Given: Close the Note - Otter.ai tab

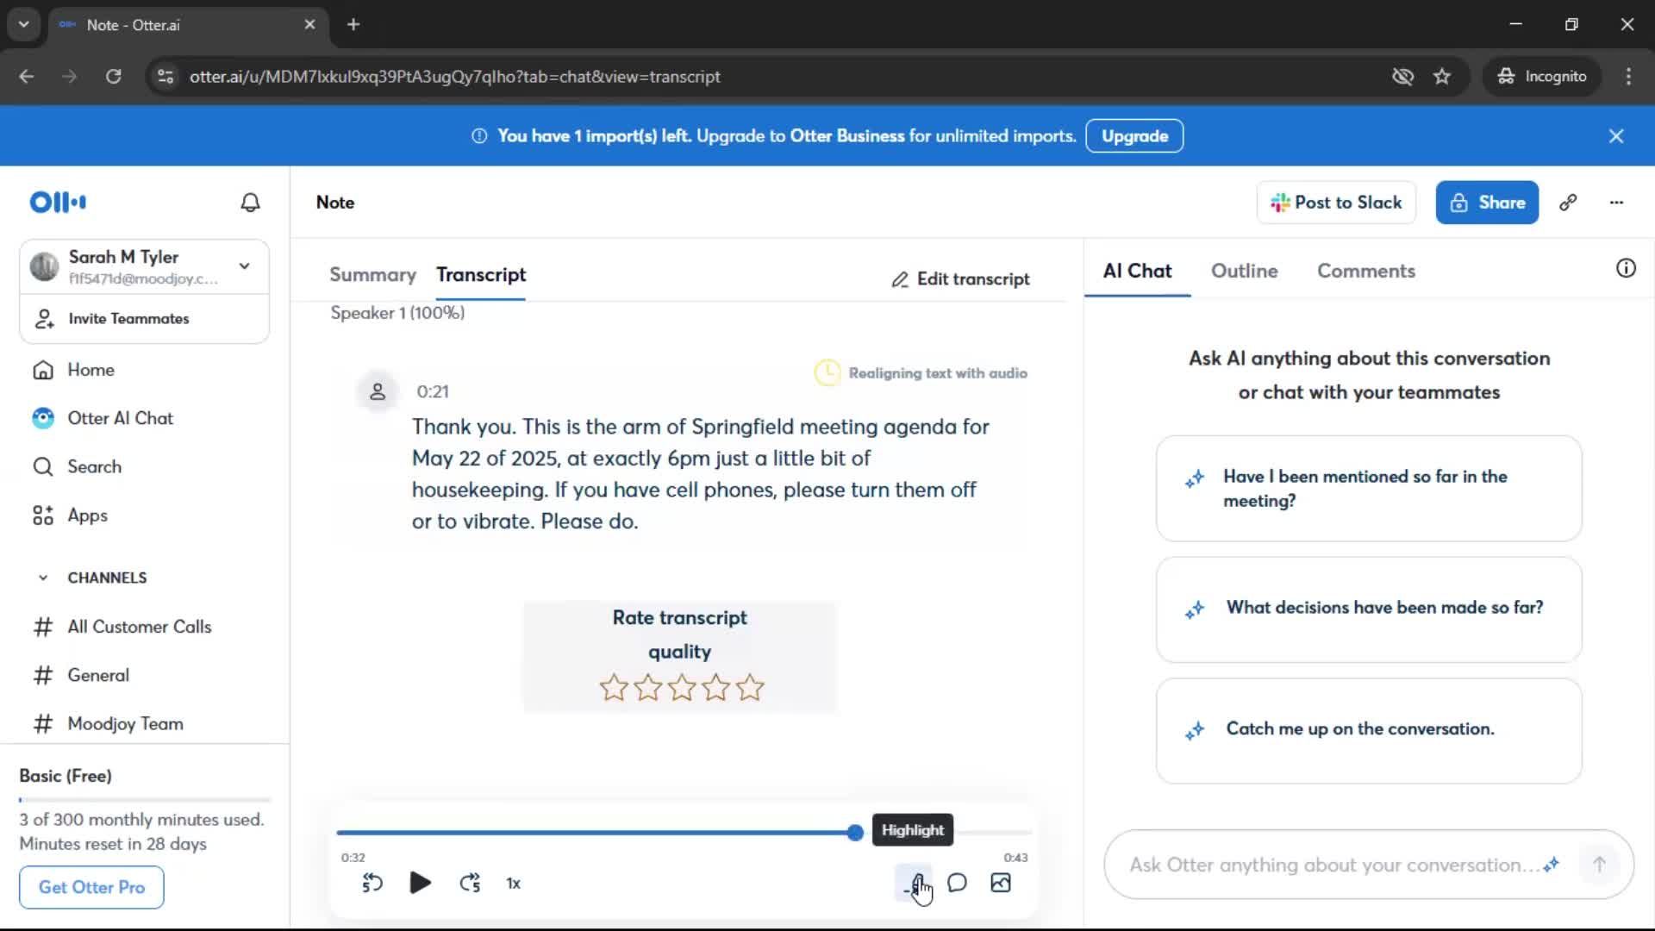Looking at the screenshot, I should 309,24.
